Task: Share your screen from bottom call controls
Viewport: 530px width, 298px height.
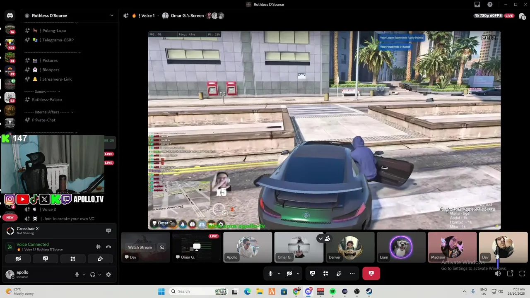Action: click(313, 273)
